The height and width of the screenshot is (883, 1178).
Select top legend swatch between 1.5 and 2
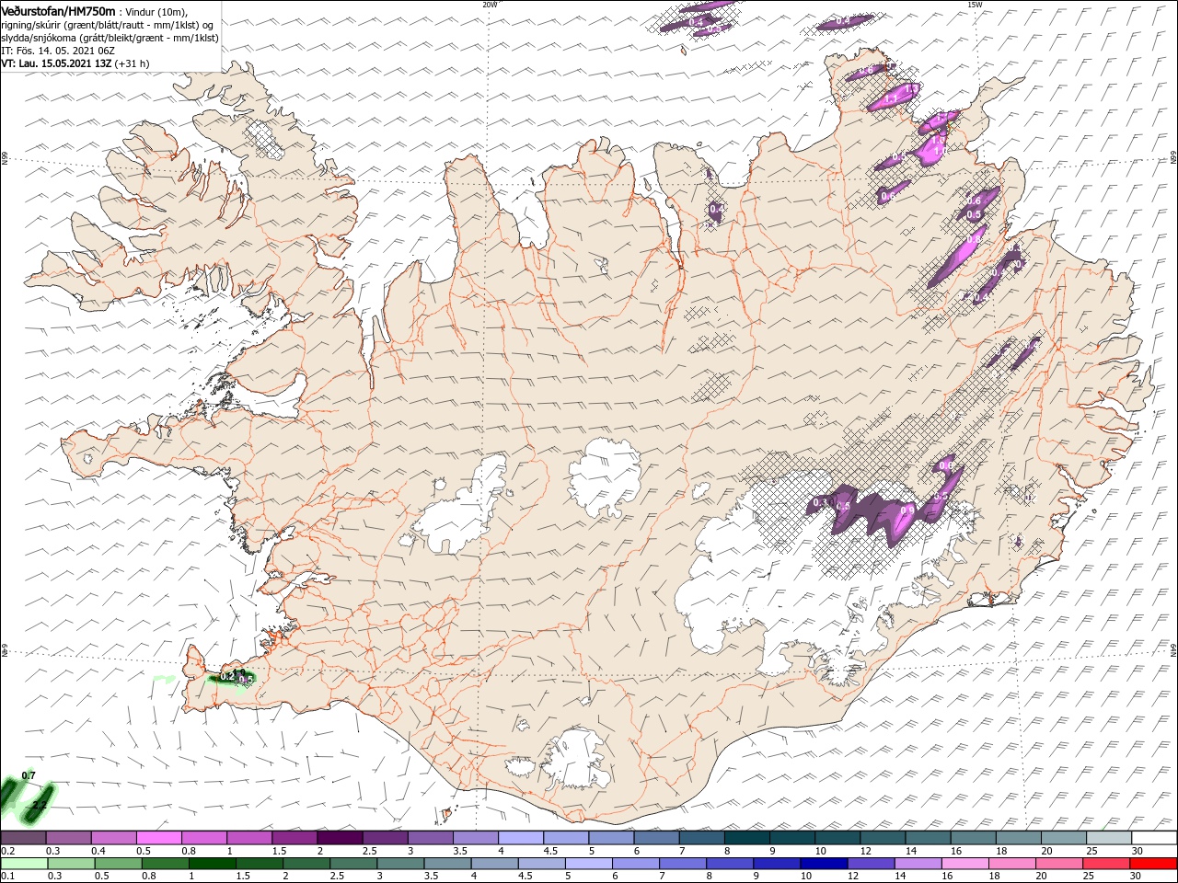[294, 838]
